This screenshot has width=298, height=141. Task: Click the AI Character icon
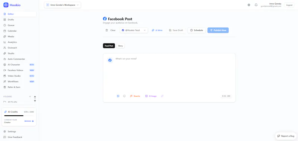coord(5,64)
